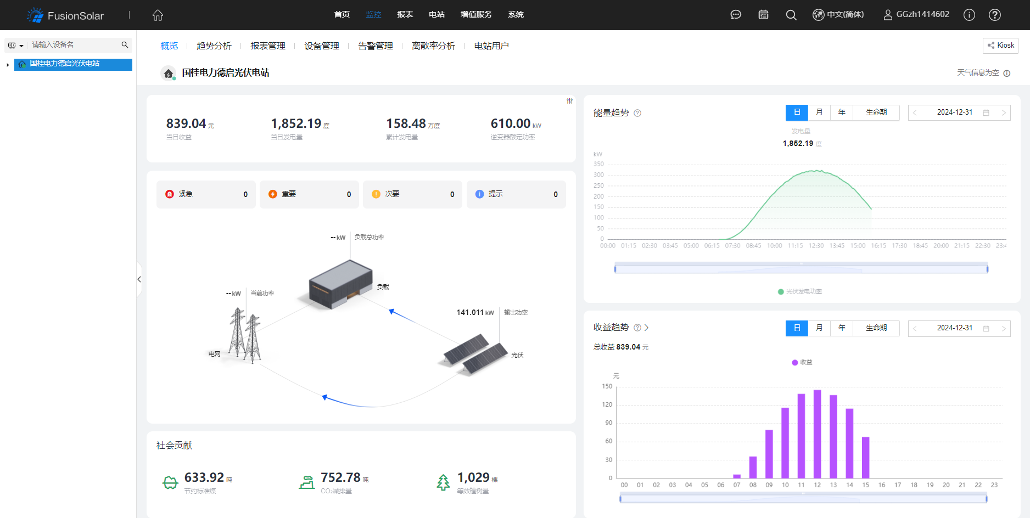The width and height of the screenshot is (1030, 518).
Task: Click the weather info icon beside 天气信息为空
Action: 1007,74
